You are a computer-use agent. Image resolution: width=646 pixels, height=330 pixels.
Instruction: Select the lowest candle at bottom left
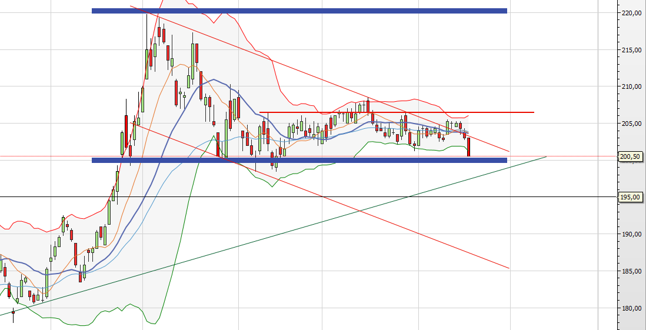click(x=13, y=313)
